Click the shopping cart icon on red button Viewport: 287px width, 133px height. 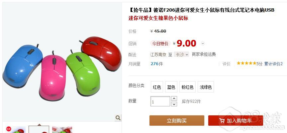222,121
